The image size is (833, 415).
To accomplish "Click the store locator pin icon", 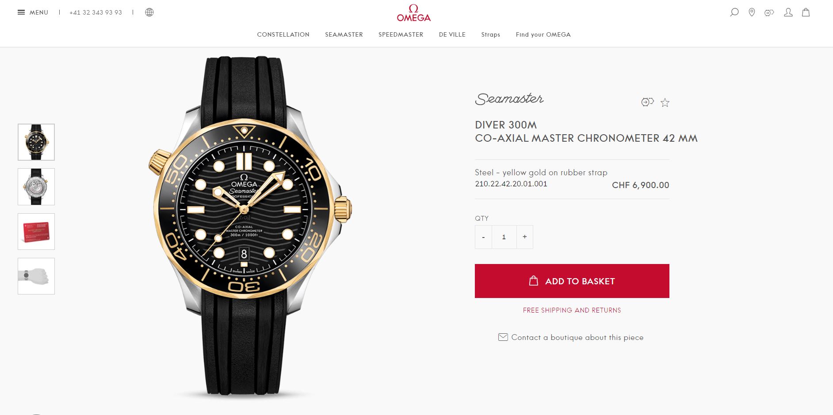I will tap(752, 12).
